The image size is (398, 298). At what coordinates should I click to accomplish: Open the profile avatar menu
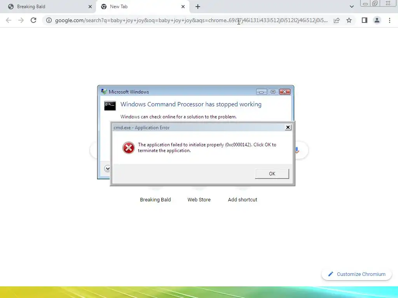coord(377,20)
